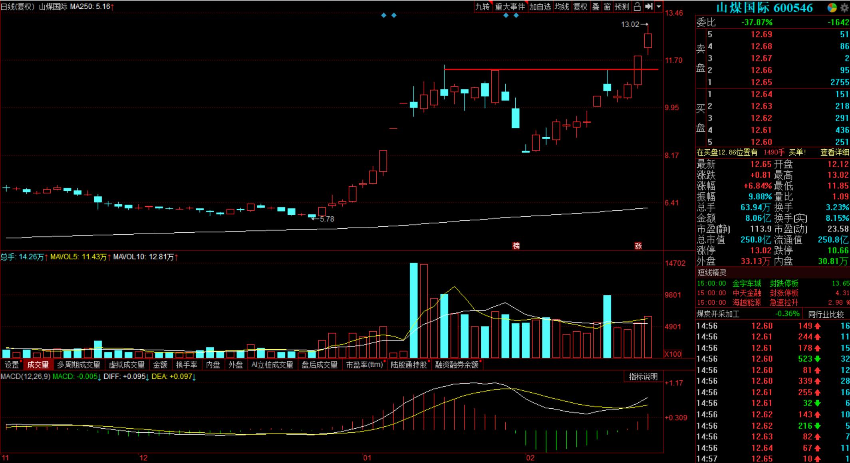Toggle 叠 overlay mode

tap(596, 7)
